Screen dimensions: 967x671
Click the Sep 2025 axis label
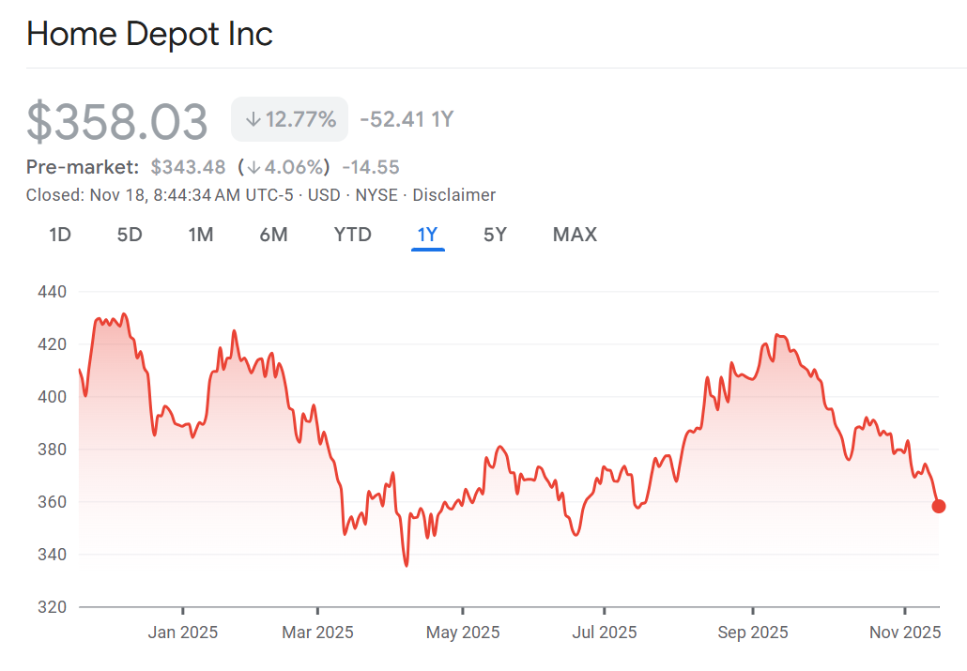click(752, 633)
